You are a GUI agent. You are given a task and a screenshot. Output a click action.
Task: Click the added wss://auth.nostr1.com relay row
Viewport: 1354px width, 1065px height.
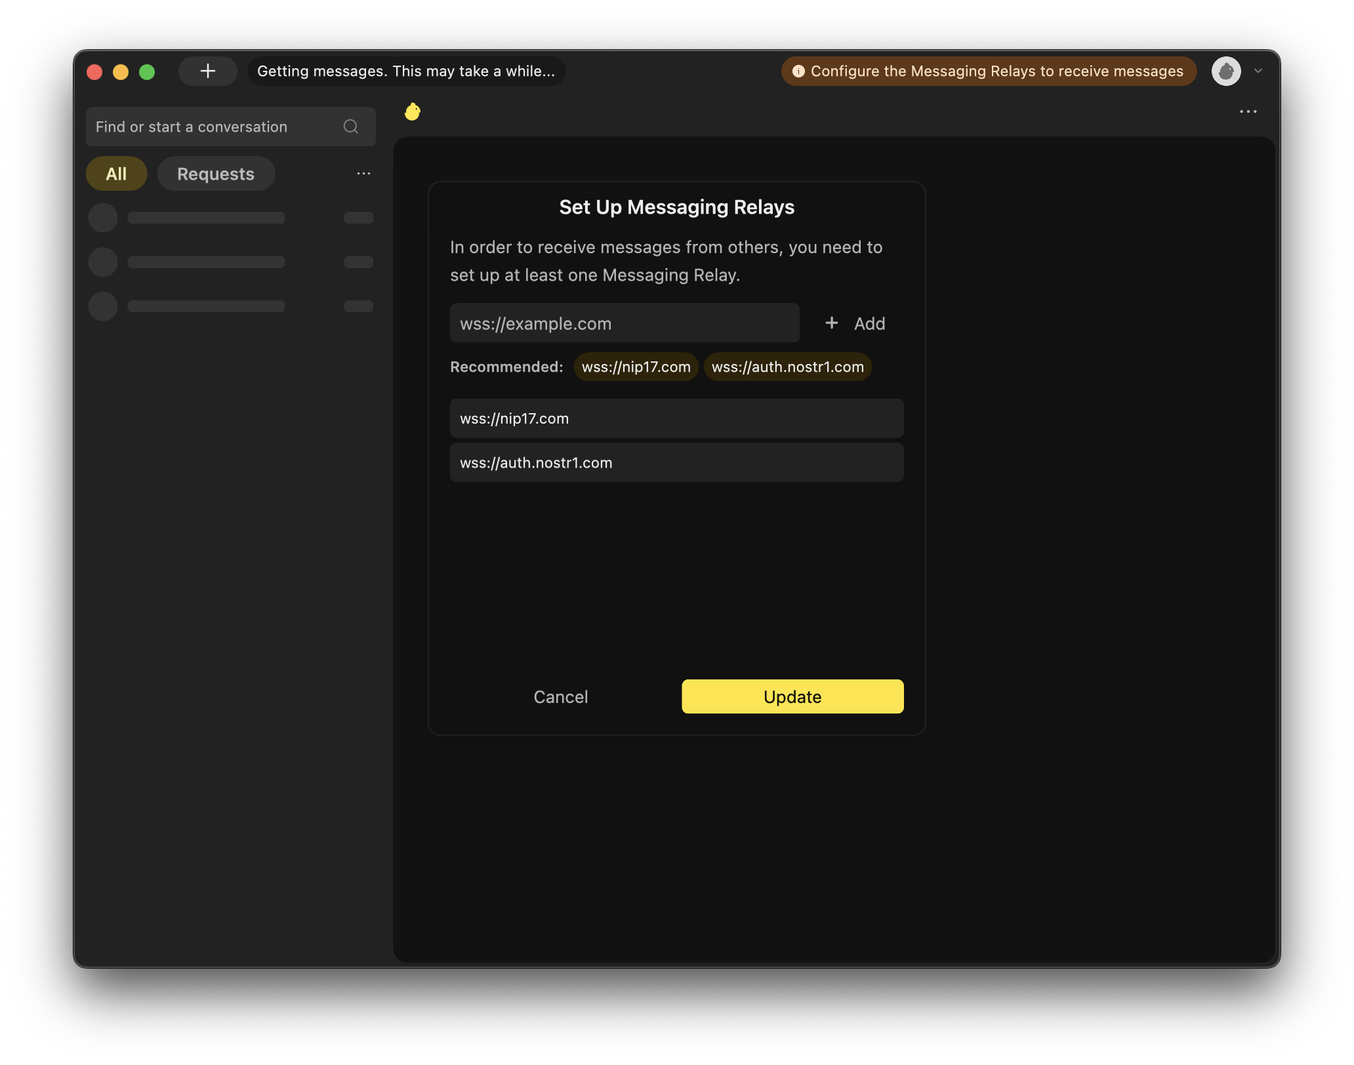[x=676, y=463]
